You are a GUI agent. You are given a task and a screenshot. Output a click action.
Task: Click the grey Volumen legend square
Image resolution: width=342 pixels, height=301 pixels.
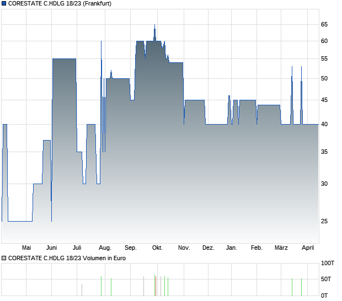pyautogui.click(x=4, y=257)
